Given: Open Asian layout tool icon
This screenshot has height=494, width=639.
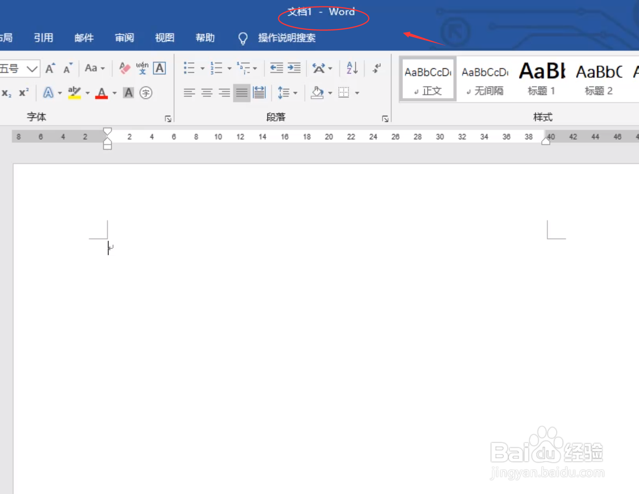Looking at the screenshot, I should click(319, 68).
